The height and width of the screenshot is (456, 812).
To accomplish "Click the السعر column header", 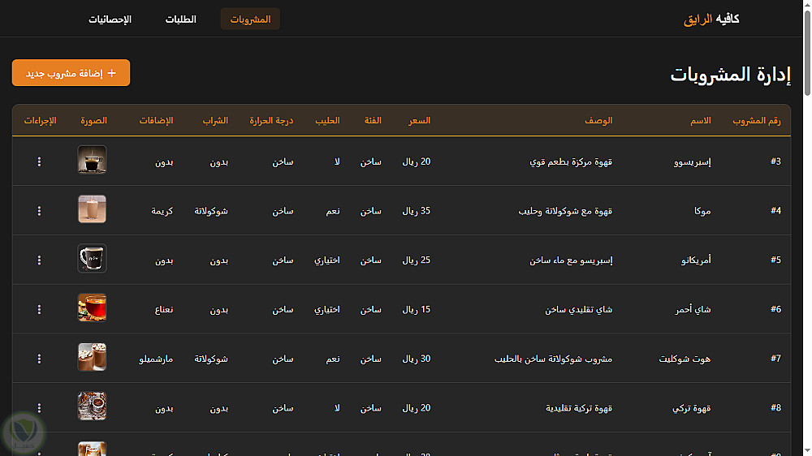I will coord(420,121).
